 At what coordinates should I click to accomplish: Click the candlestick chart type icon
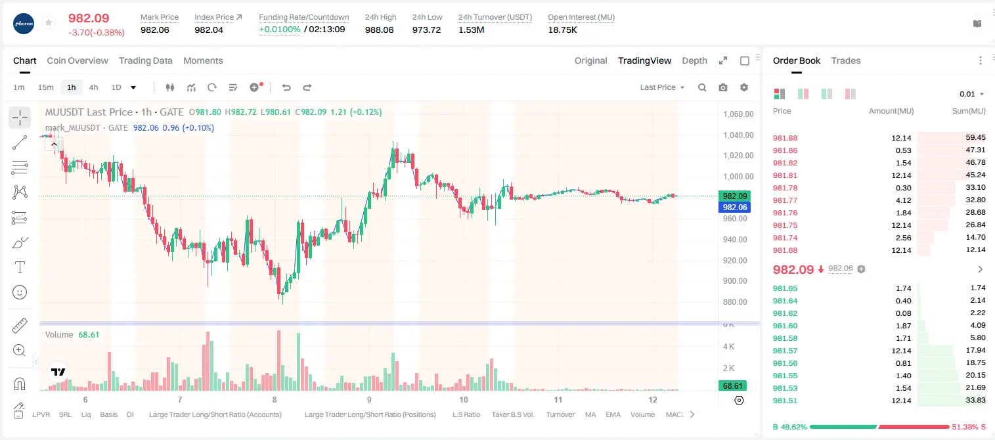(x=171, y=87)
